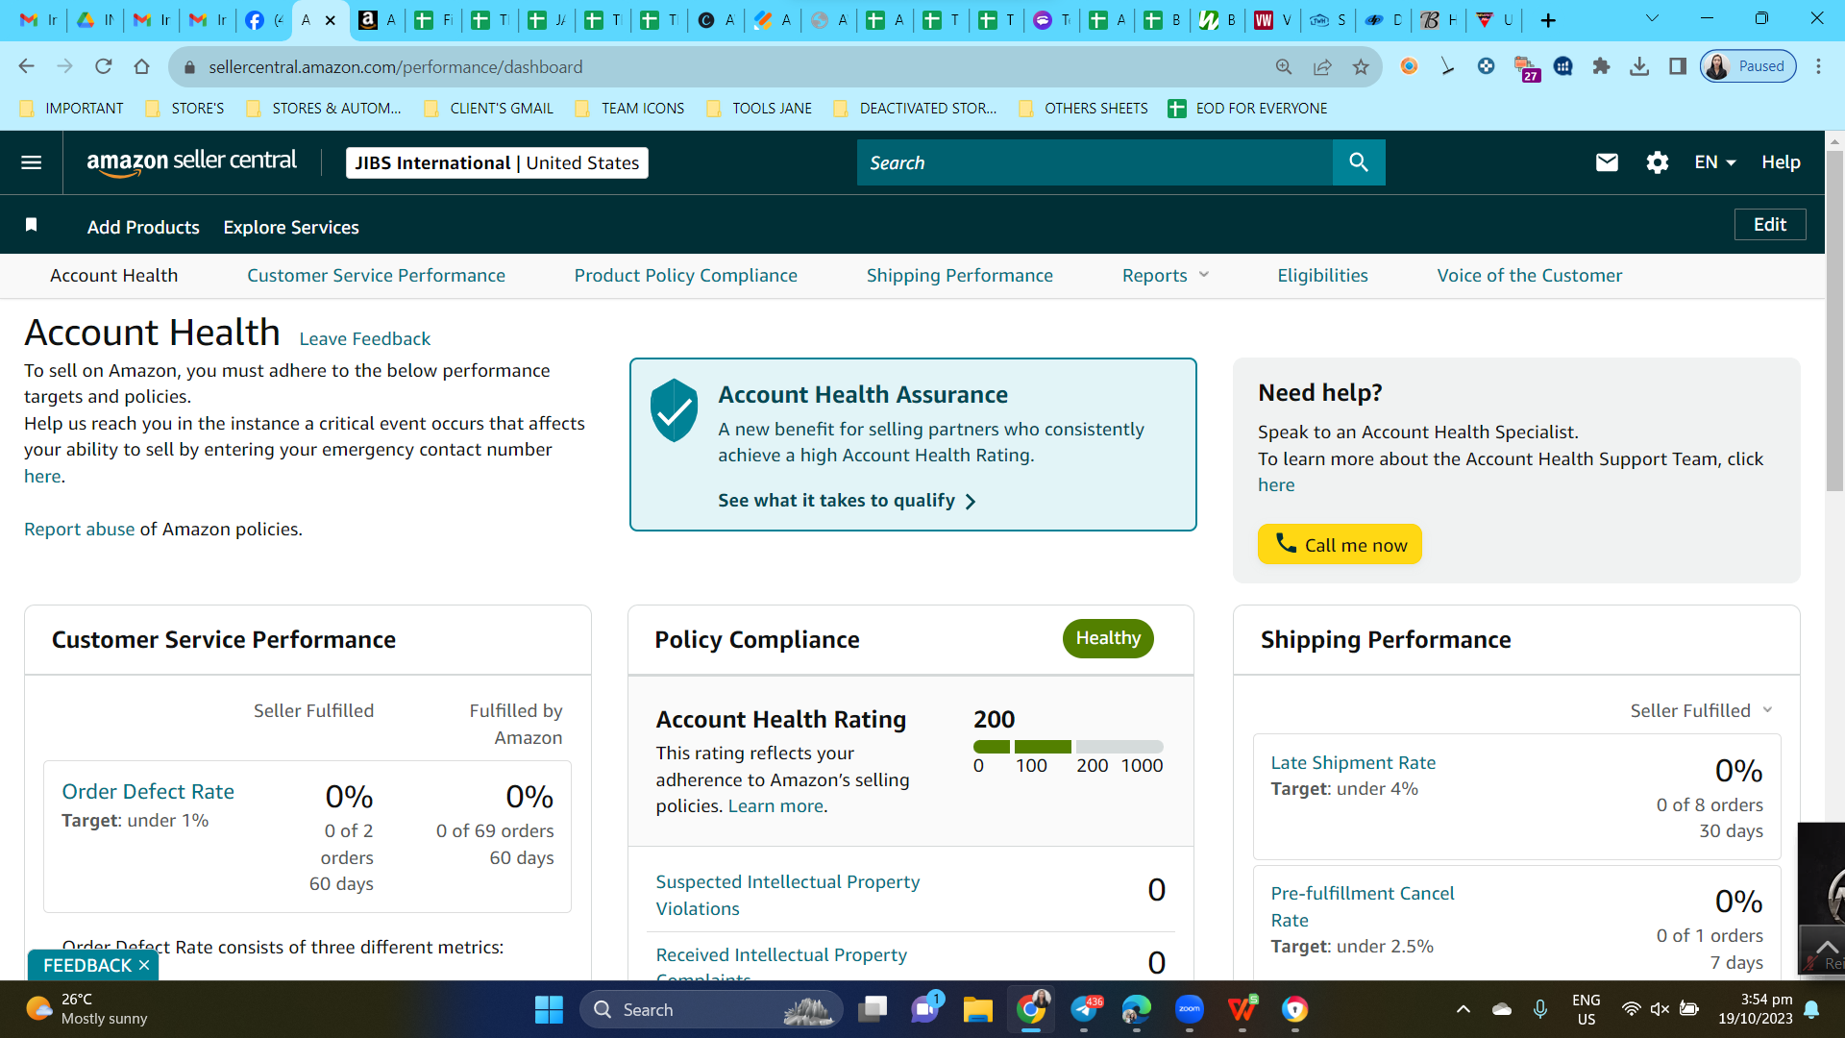
Task: Expand the Reports menu
Action: 1165,276
